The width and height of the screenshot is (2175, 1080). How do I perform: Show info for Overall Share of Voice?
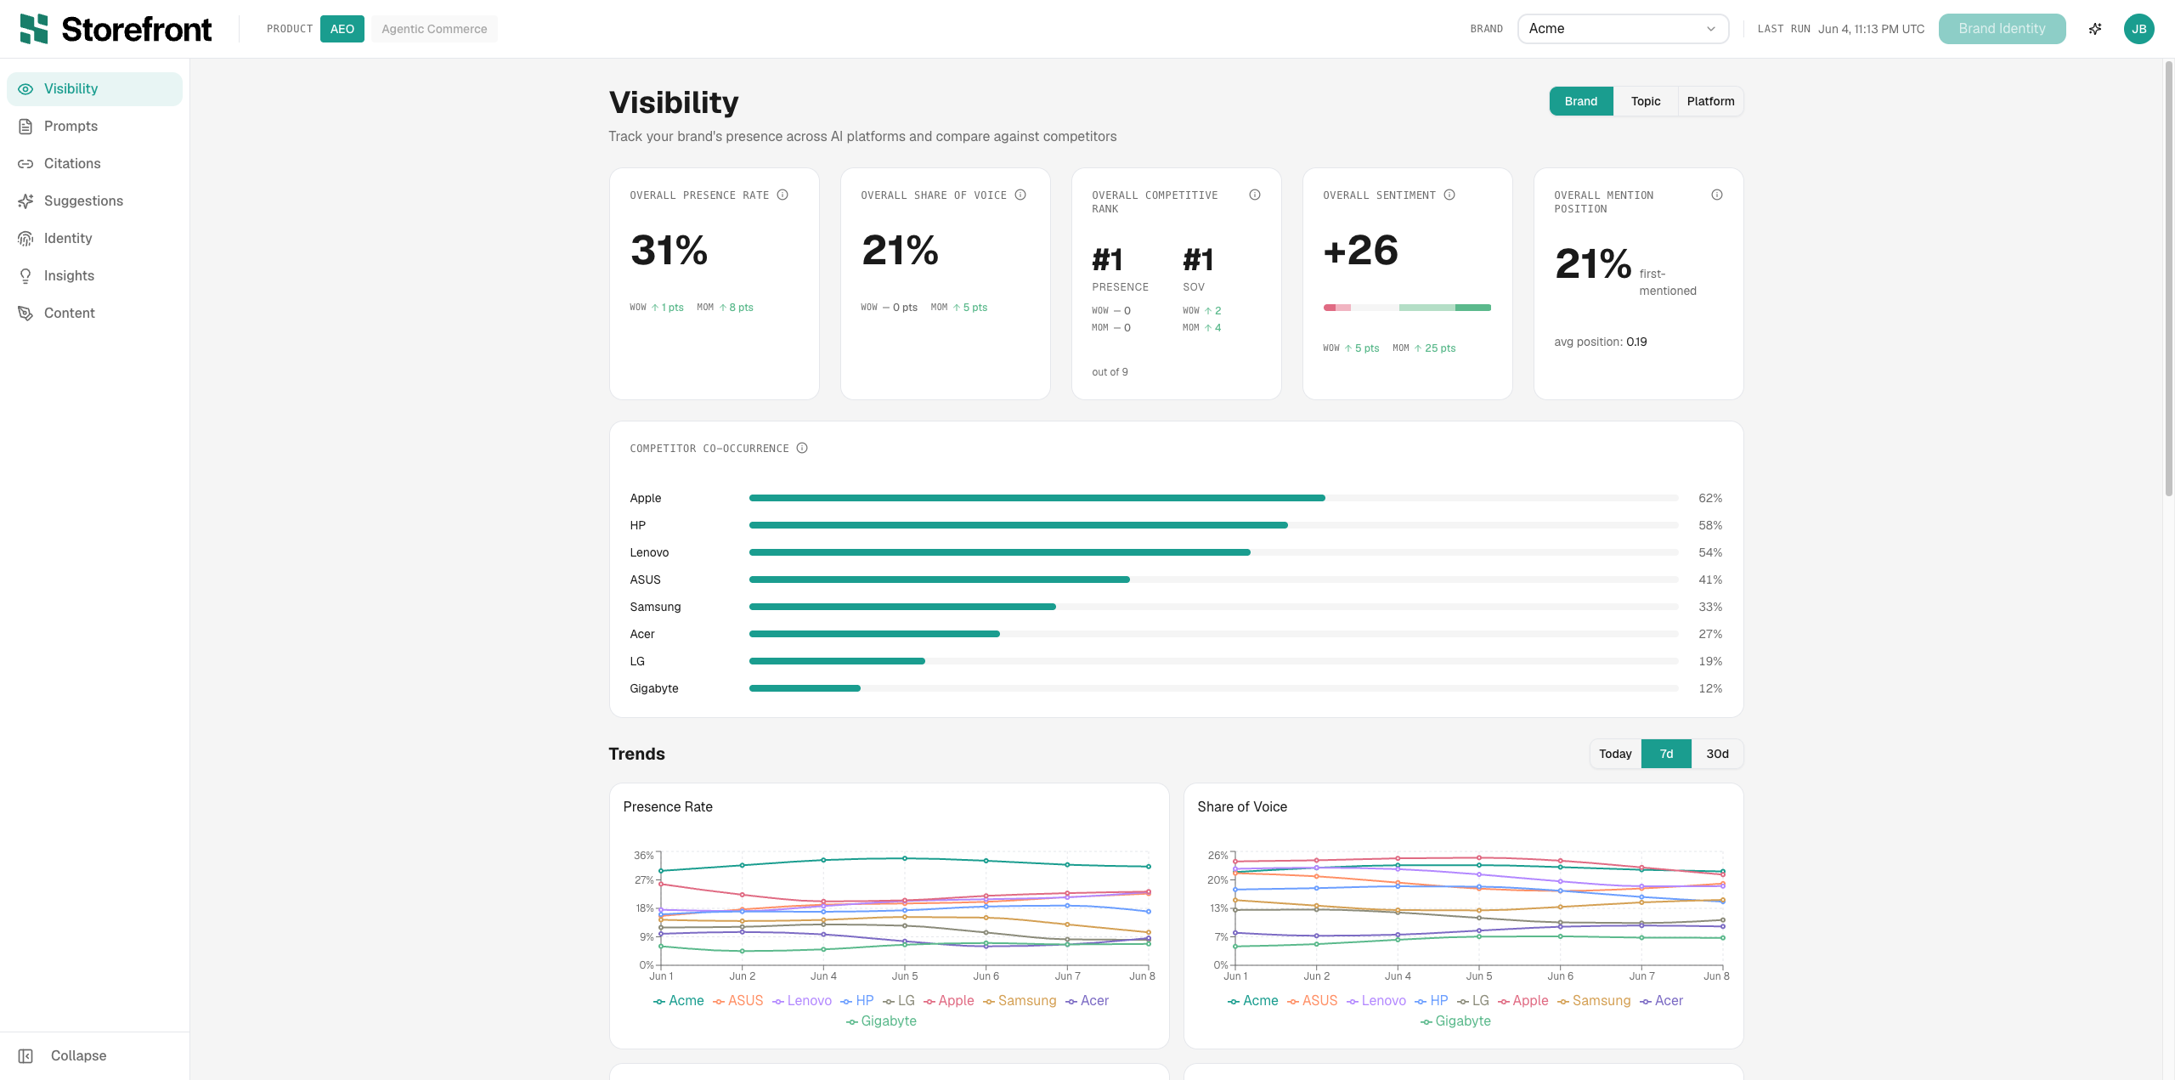click(x=1020, y=195)
